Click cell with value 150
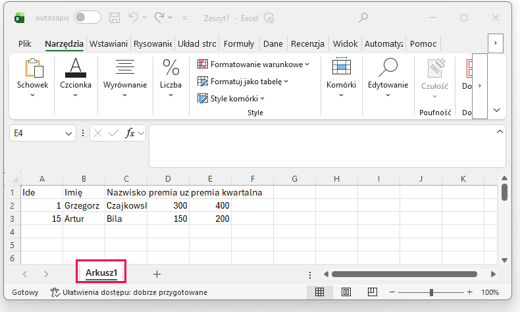The width and height of the screenshot is (520, 312). [x=168, y=219]
